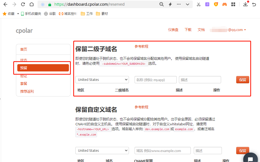The height and width of the screenshot is (162, 260).
Task: Open the 工作 bookmarks folder
Action: (x=87, y=14)
